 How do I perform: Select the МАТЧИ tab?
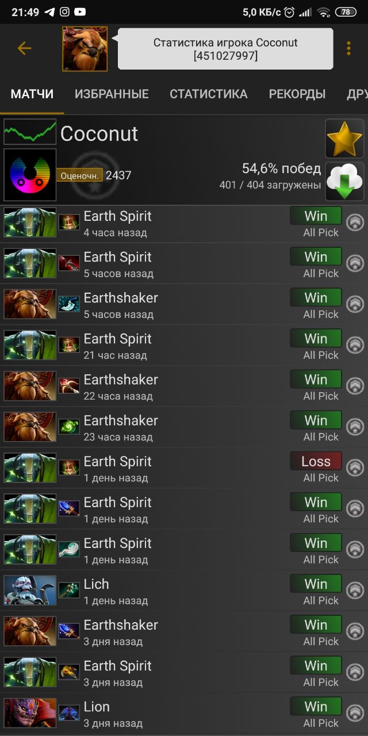click(32, 94)
